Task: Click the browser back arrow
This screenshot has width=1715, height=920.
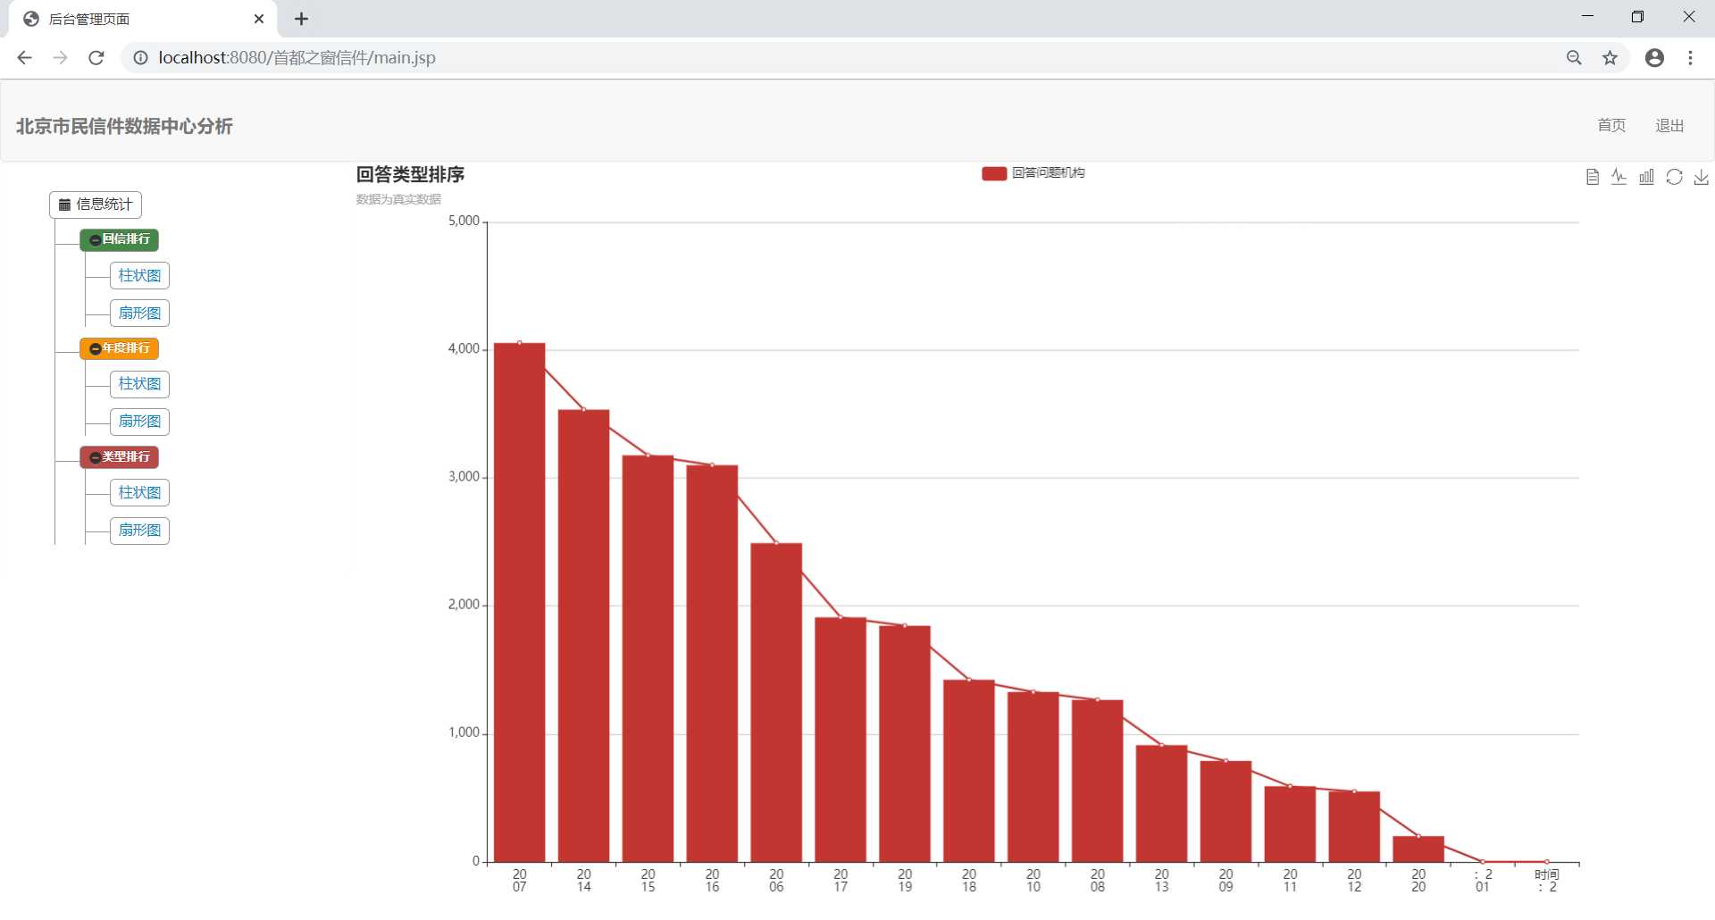Action: coord(24,57)
